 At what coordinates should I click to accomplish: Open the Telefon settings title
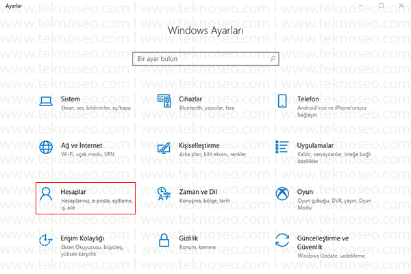click(x=308, y=99)
